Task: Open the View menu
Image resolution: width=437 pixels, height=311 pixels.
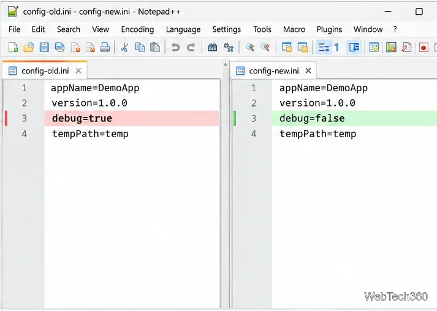Action: click(101, 29)
